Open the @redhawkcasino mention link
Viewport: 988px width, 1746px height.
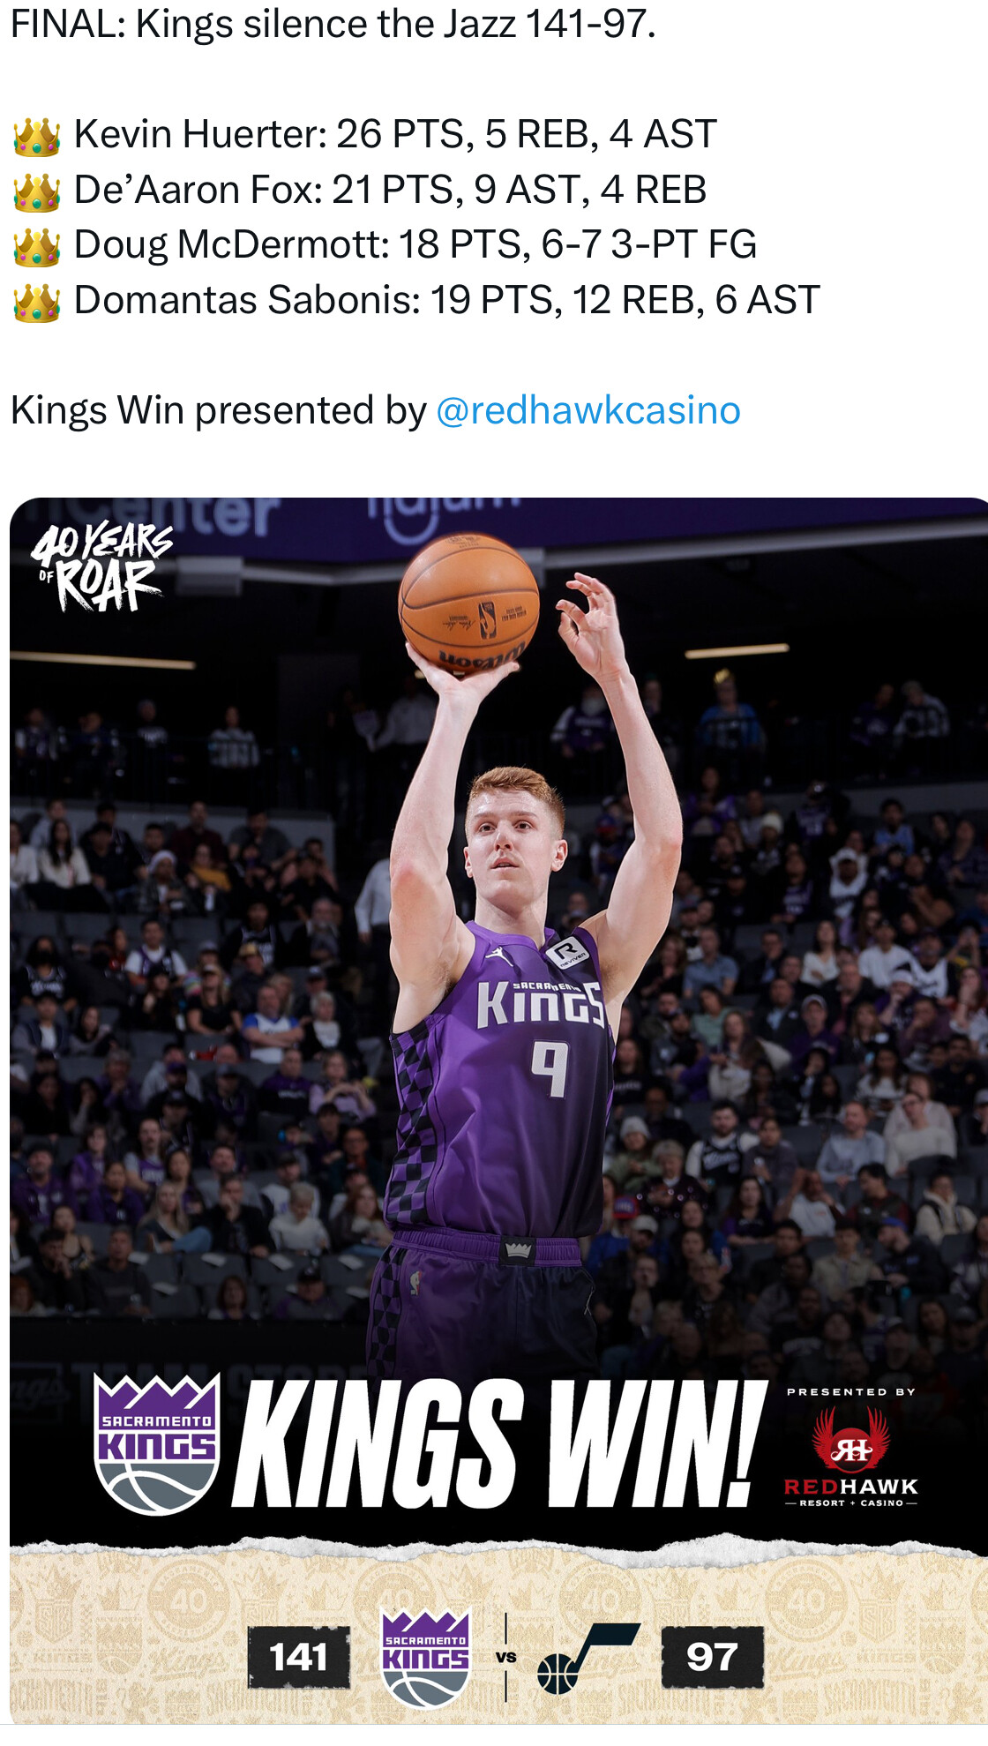click(x=588, y=411)
